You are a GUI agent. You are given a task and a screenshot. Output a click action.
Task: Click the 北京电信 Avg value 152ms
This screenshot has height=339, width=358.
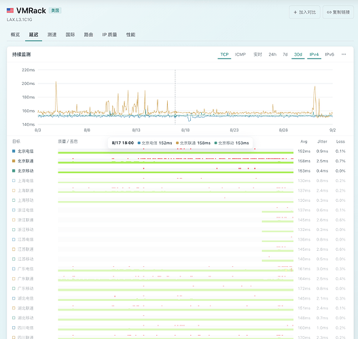click(x=304, y=151)
